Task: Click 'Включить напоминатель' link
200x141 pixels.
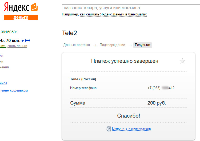Action: click(131, 128)
